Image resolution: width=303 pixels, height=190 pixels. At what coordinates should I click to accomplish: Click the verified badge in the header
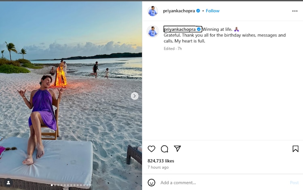coord(198,11)
